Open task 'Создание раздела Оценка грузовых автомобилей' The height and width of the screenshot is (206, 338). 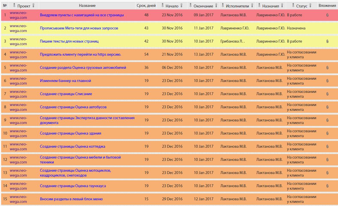(83, 68)
